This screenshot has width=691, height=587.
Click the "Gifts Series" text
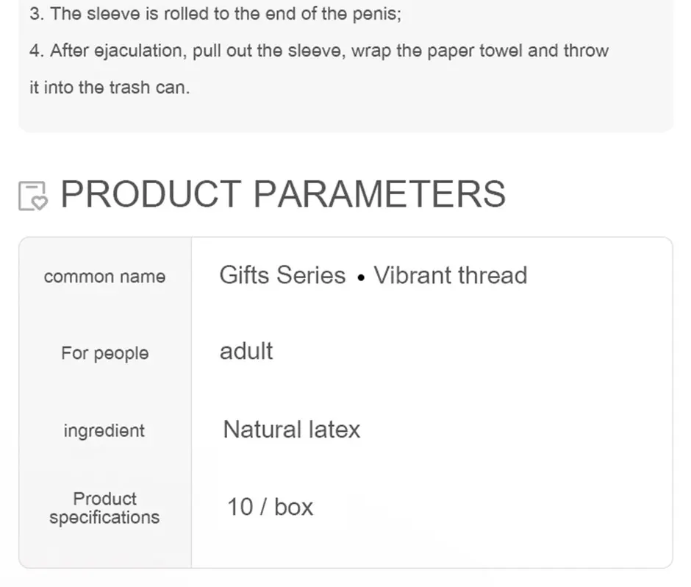pyautogui.click(x=282, y=275)
